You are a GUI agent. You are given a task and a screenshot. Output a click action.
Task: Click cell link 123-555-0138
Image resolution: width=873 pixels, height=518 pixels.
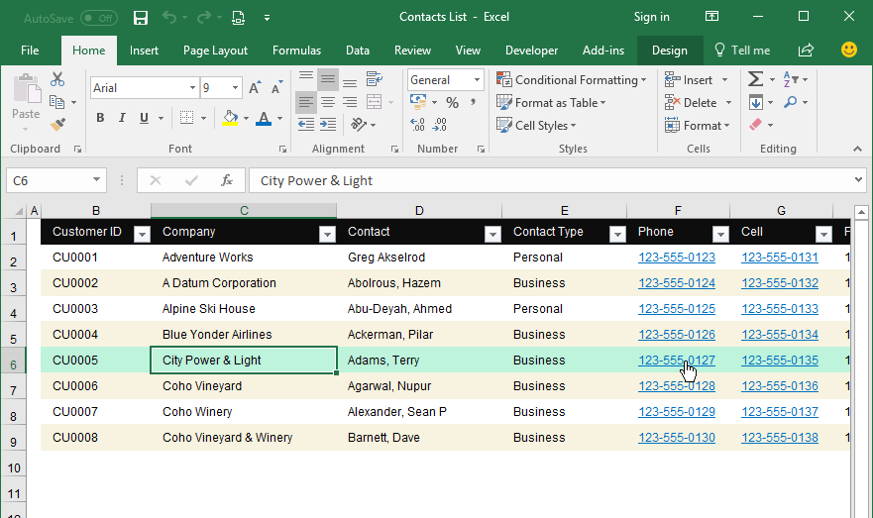[x=780, y=438]
